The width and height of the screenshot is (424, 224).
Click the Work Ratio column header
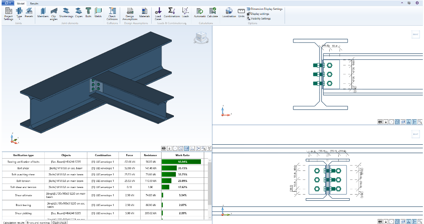183,155
